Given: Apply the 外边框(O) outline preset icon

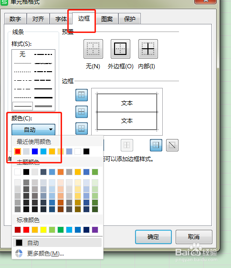Looking at the screenshot, I should point(121,49).
